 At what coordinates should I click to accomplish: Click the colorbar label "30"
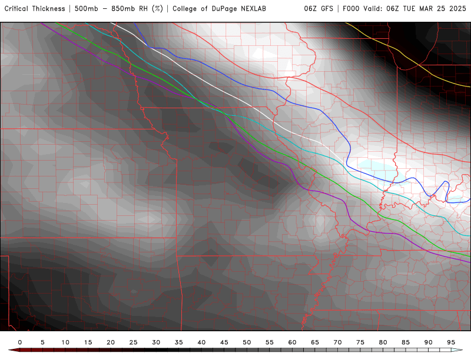coord(156,342)
